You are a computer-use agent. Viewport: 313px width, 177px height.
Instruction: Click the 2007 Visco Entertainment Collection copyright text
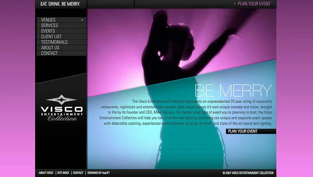(248, 173)
